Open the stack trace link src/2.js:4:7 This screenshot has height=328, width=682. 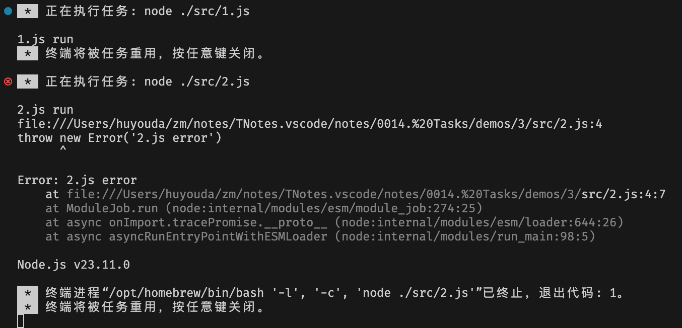(x=624, y=194)
